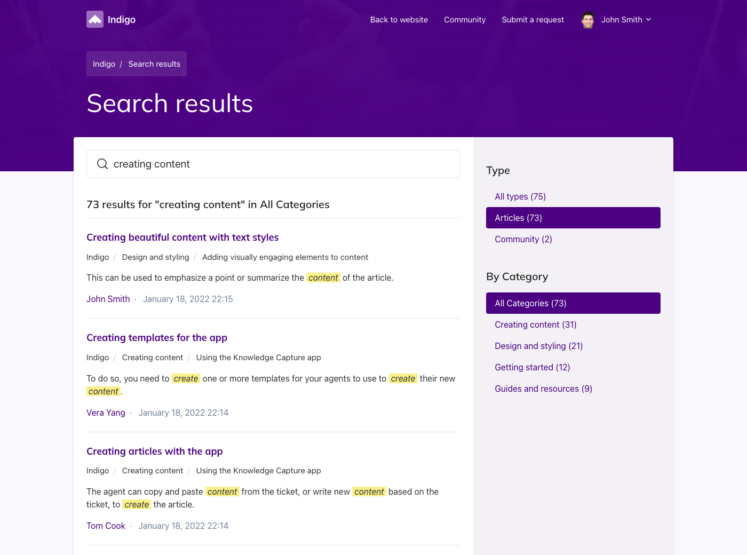The width and height of the screenshot is (747, 555).
Task: Click the Indigo logo icon
Action: tap(95, 20)
